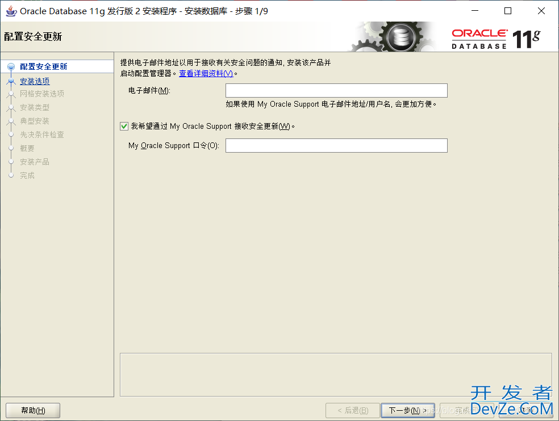Screen dimensions: 559x421
Task: Click the 电子邮件(M) email input field
Action: point(336,90)
